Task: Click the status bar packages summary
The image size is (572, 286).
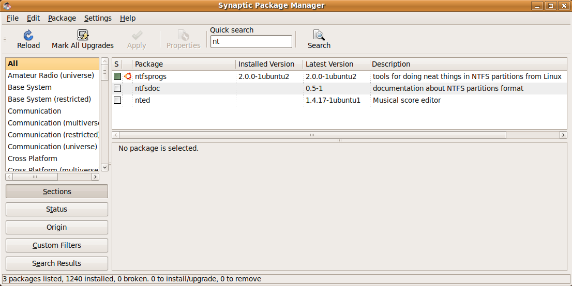Action: click(132, 279)
